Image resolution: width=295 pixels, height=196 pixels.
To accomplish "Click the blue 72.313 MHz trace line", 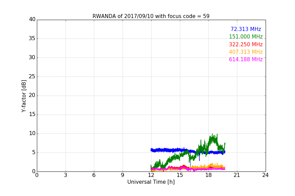I will pyautogui.click(x=169, y=150).
